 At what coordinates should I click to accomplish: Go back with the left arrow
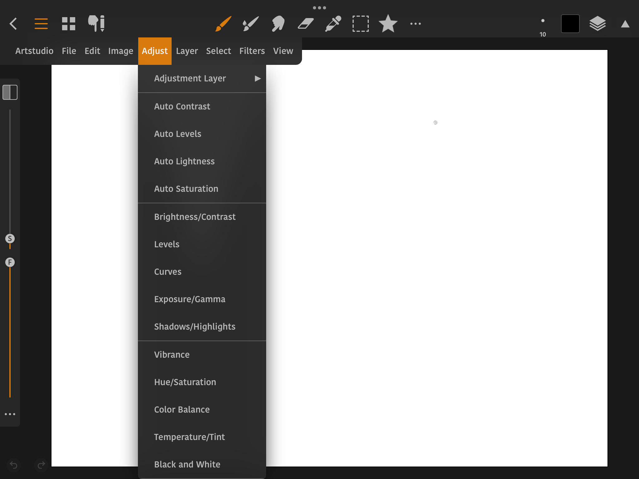click(13, 24)
